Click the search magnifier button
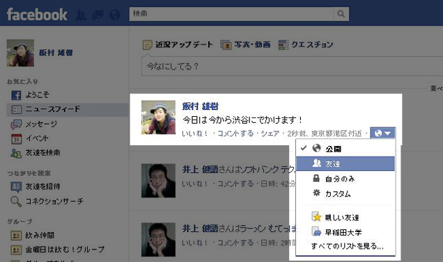The height and width of the screenshot is (262, 443). (x=341, y=14)
